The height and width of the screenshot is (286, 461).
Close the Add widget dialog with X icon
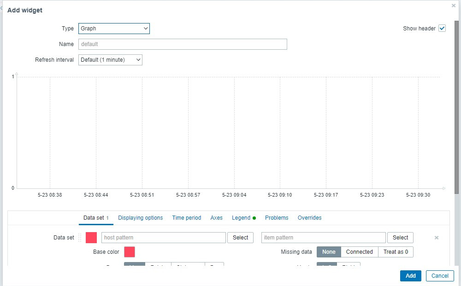(453, 6)
